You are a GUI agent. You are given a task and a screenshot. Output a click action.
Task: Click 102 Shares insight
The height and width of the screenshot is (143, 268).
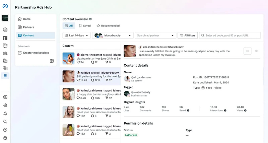[165, 109]
